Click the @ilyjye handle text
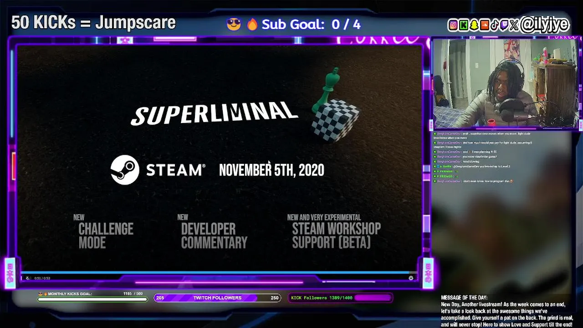The image size is (583, 328). click(x=545, y=25)
